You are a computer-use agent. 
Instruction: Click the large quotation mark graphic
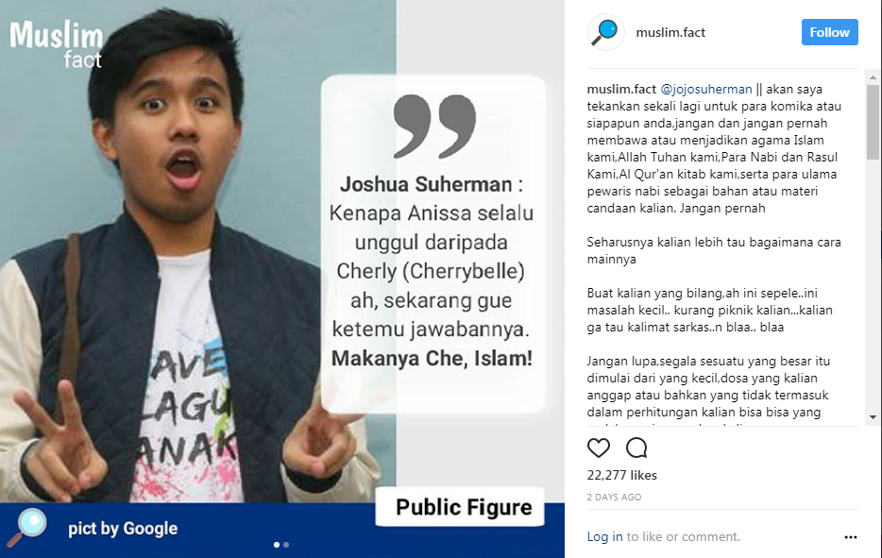pyautogui.click(x=434, y=126)
